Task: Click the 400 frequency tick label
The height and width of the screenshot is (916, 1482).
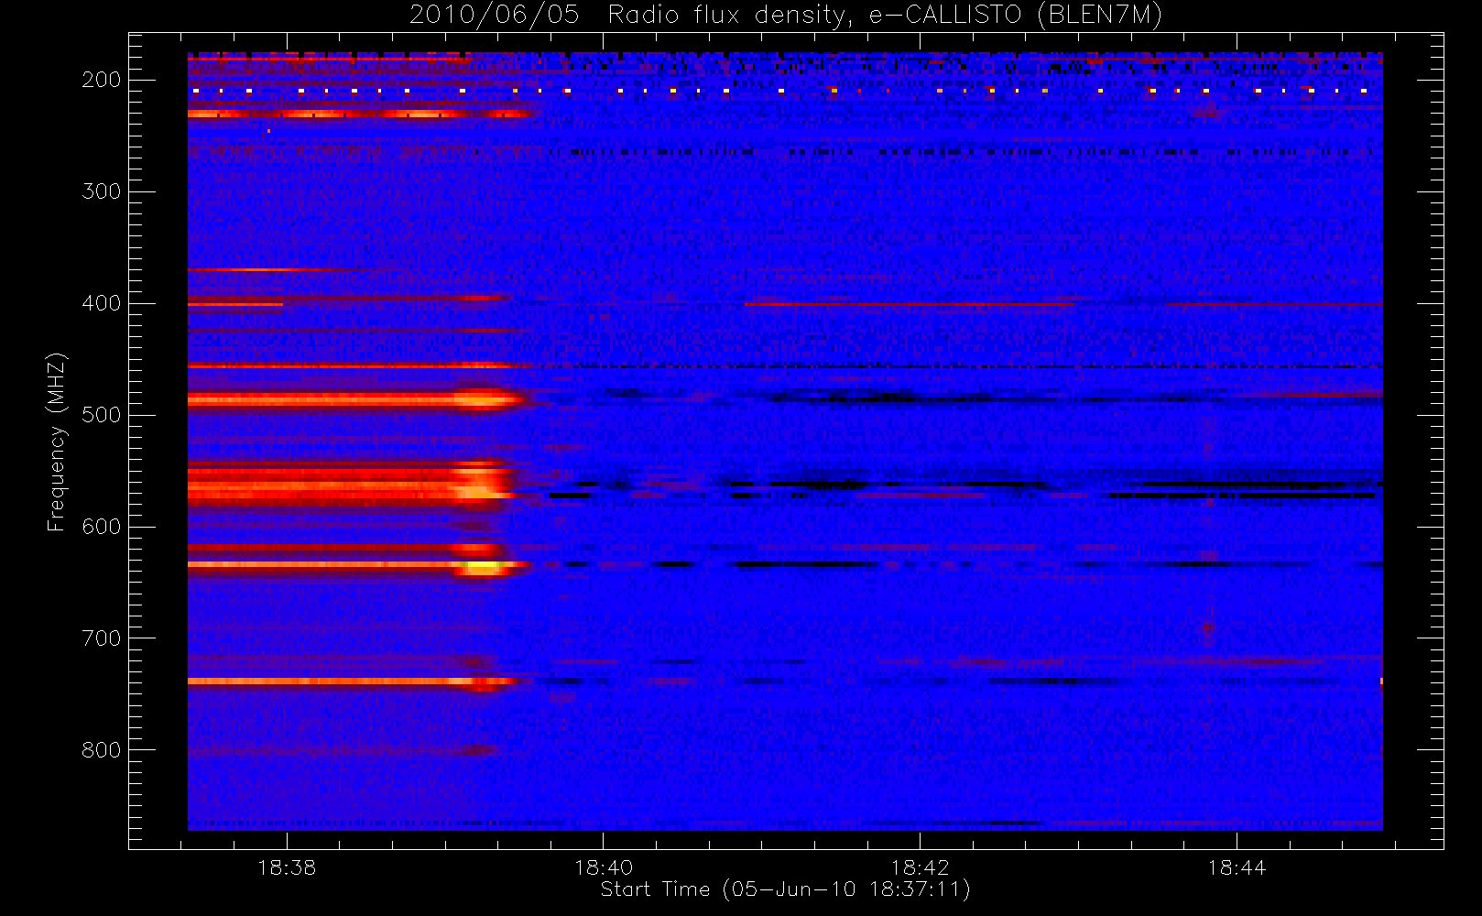Action: coord(102,303)
